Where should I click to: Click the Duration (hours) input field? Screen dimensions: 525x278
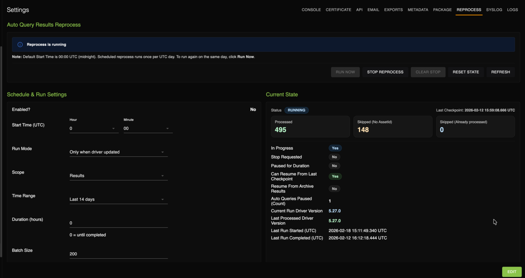(119, 223)
